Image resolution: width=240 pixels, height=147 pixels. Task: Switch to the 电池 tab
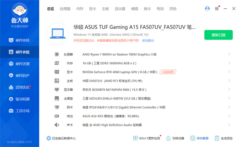point(160,9)
